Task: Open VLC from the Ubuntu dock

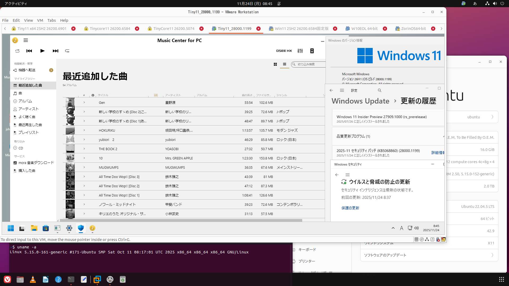Action: 33,279
